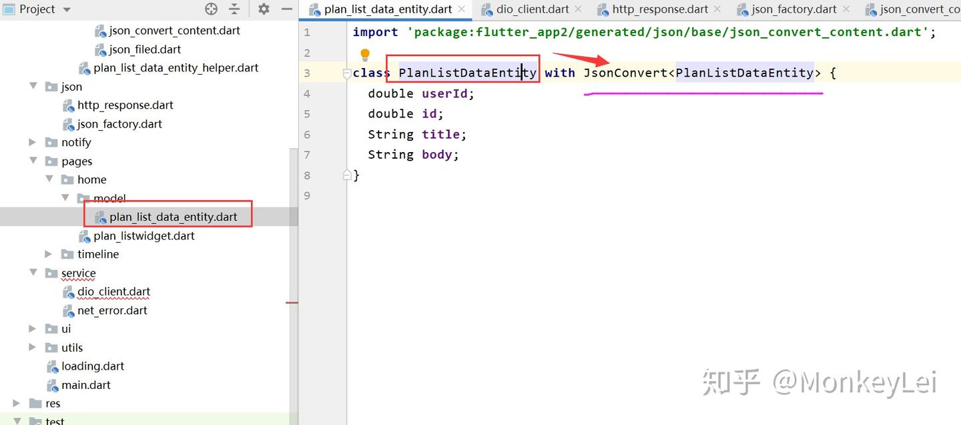Expand the timeline folder

49,254
